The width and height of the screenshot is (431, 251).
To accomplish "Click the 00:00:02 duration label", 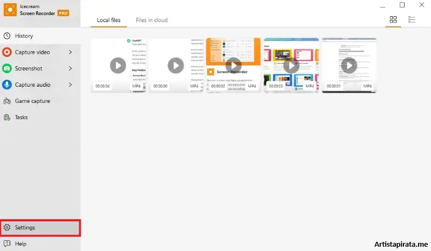I will pyautogui.click(x=218, y=86).
